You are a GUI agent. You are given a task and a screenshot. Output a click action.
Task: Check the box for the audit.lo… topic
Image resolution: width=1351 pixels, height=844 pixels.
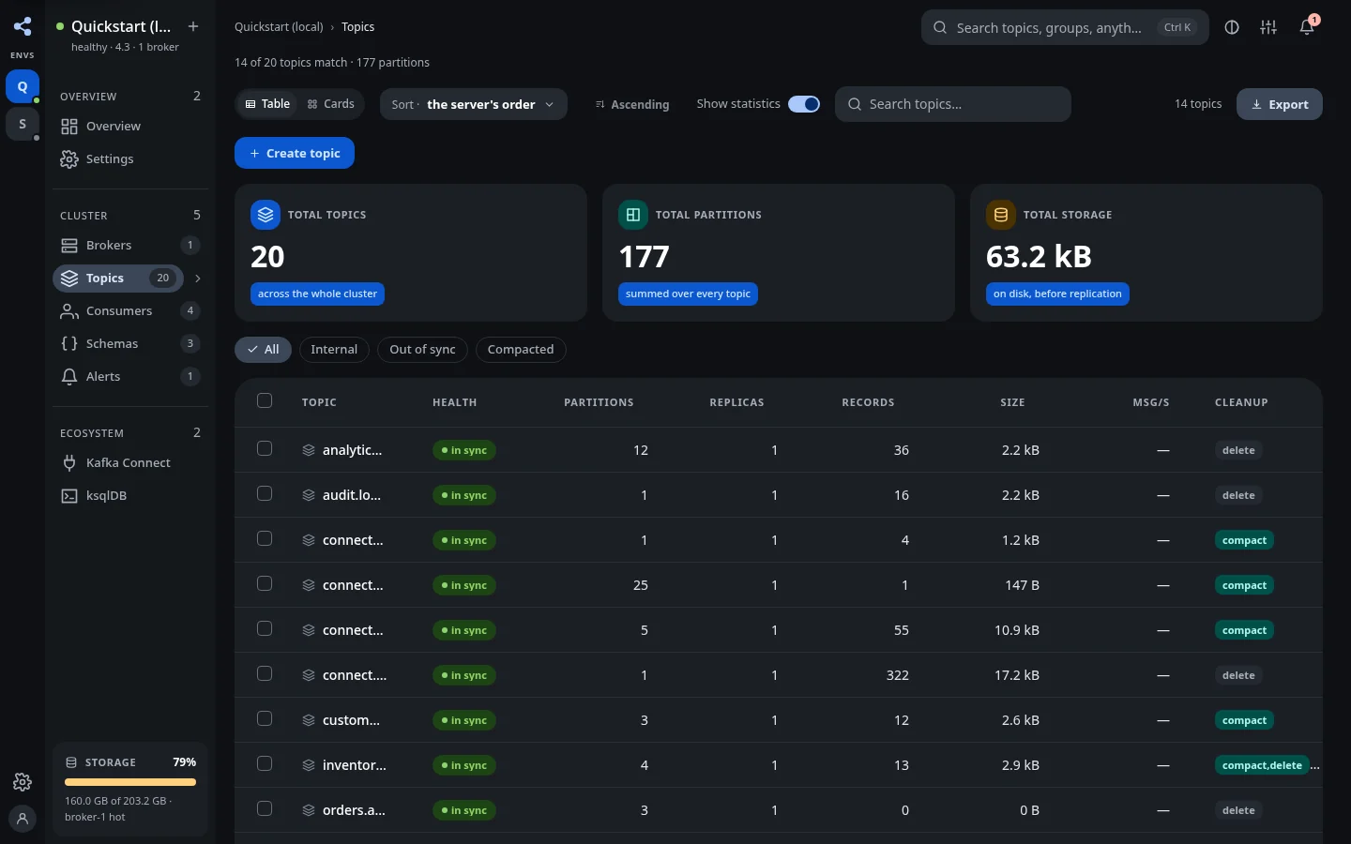265,494
